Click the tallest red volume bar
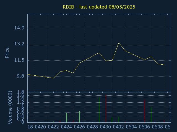 tap(106, 109)
